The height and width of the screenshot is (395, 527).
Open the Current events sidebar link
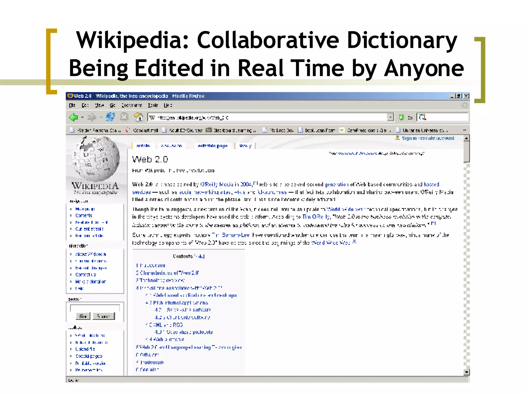pyautogui.click(x=89, y=229)
